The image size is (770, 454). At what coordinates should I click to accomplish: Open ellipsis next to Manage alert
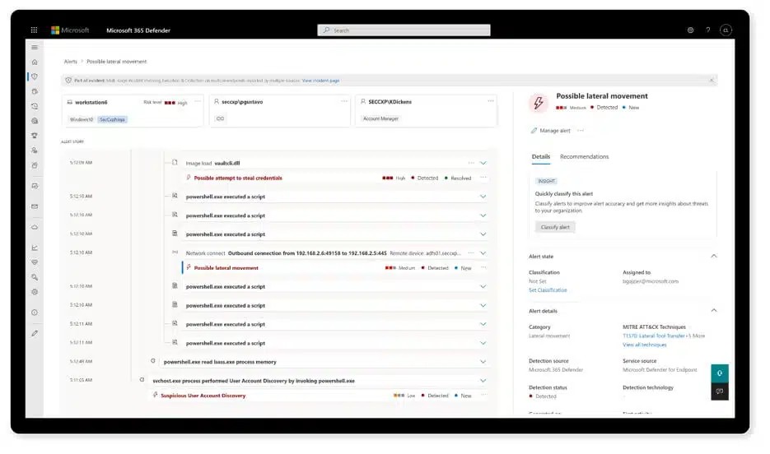click(x=581, y=131)
